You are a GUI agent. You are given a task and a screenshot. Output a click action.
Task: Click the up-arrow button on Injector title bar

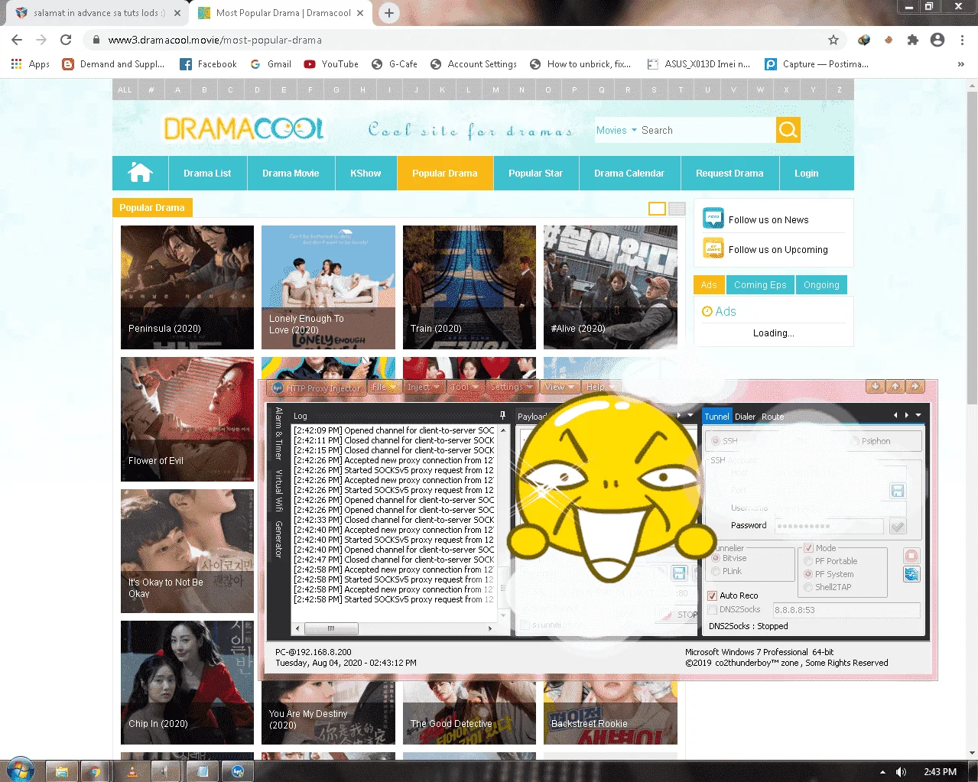pos(895,386)
